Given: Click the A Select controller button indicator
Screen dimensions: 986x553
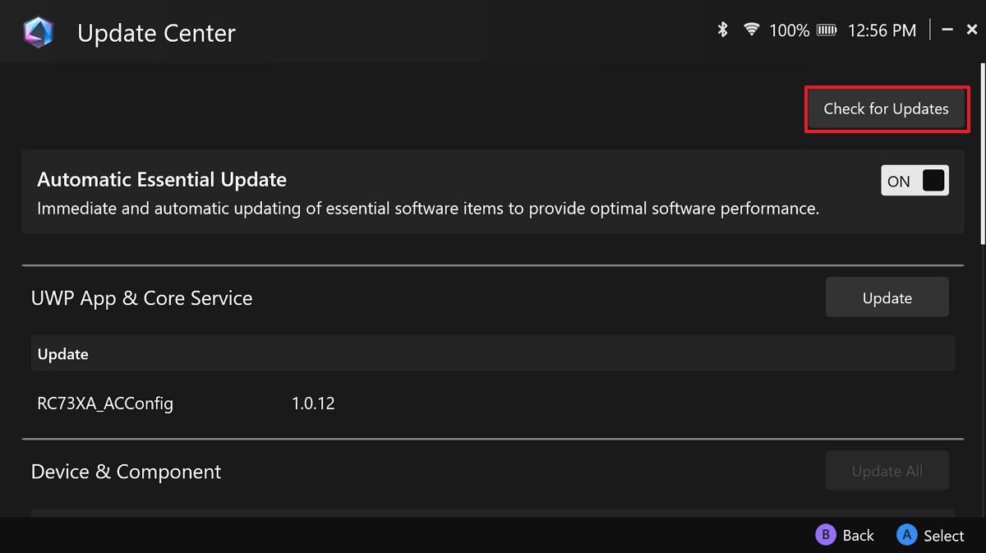Looking at the screenshot, I should [x=930, y=535].
